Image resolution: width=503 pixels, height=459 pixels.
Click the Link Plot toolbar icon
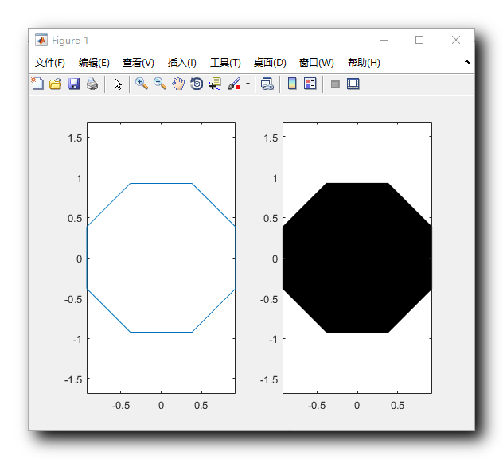(267, 84)
